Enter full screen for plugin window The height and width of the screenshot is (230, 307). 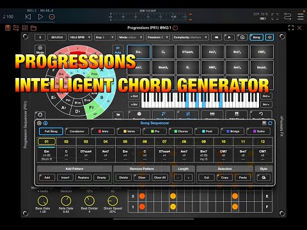pyautogui.click(x=291, y=27)
